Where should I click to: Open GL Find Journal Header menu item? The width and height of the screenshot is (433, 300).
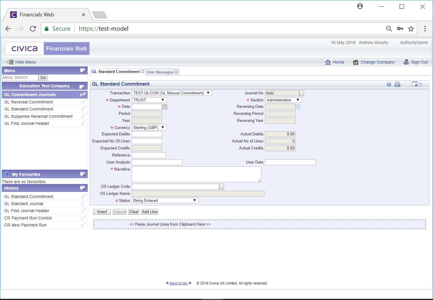27,123
